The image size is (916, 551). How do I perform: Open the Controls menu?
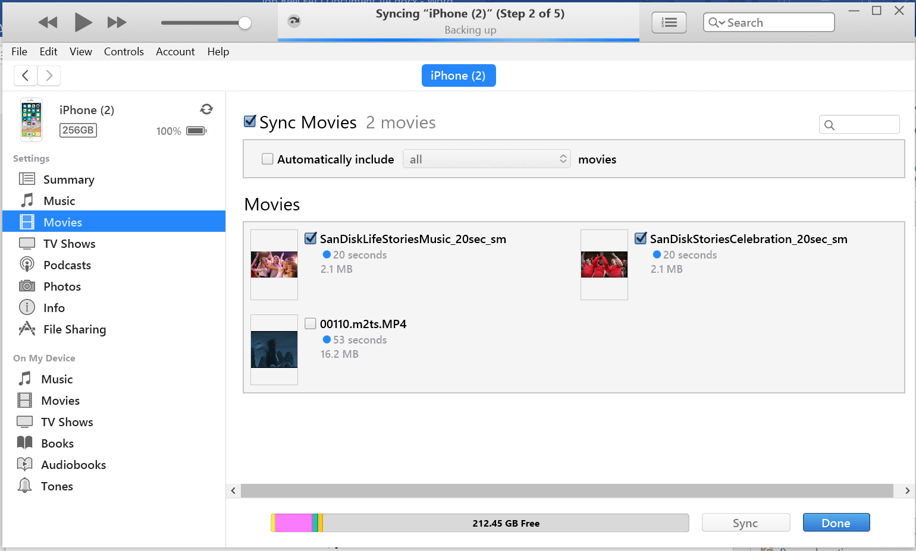tap(124, 52)
